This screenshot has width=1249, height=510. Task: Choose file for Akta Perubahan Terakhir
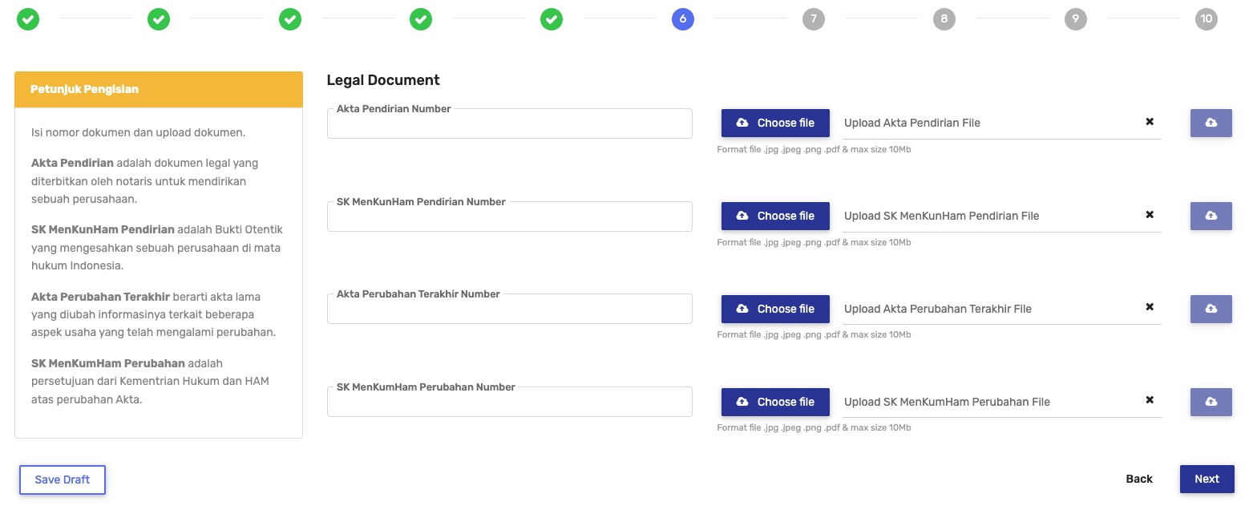coord(775,309)
